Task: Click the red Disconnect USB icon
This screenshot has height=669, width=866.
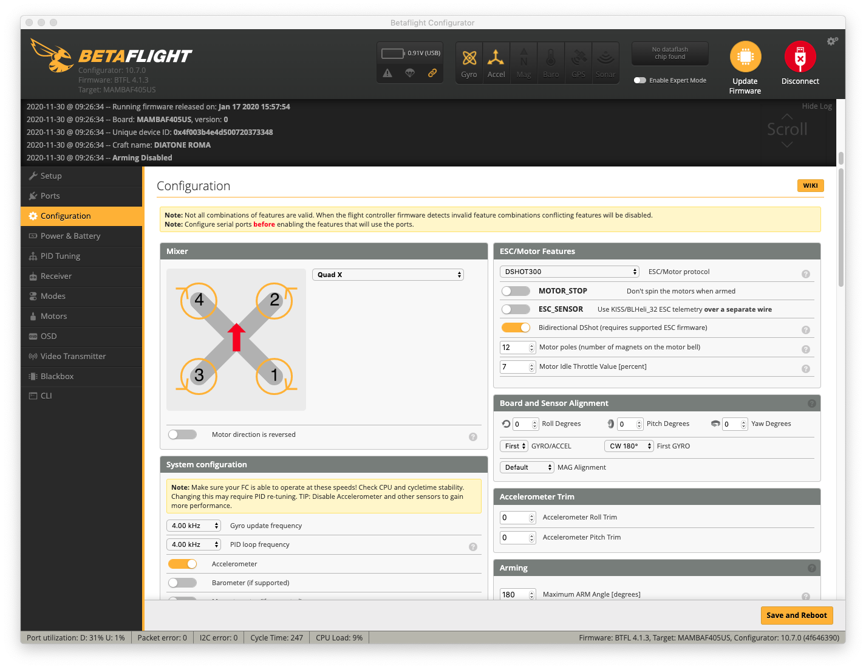Action: point(800,57)
